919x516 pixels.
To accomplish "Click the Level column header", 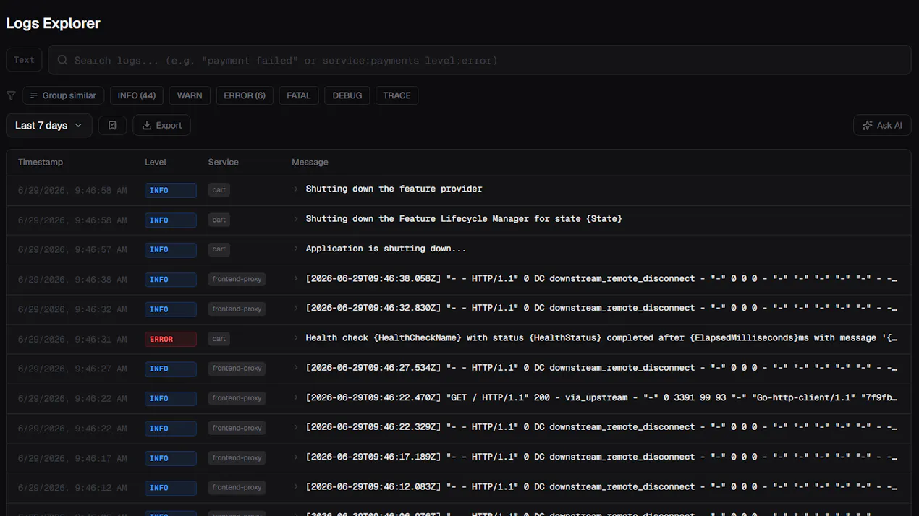I will point(156,163).
